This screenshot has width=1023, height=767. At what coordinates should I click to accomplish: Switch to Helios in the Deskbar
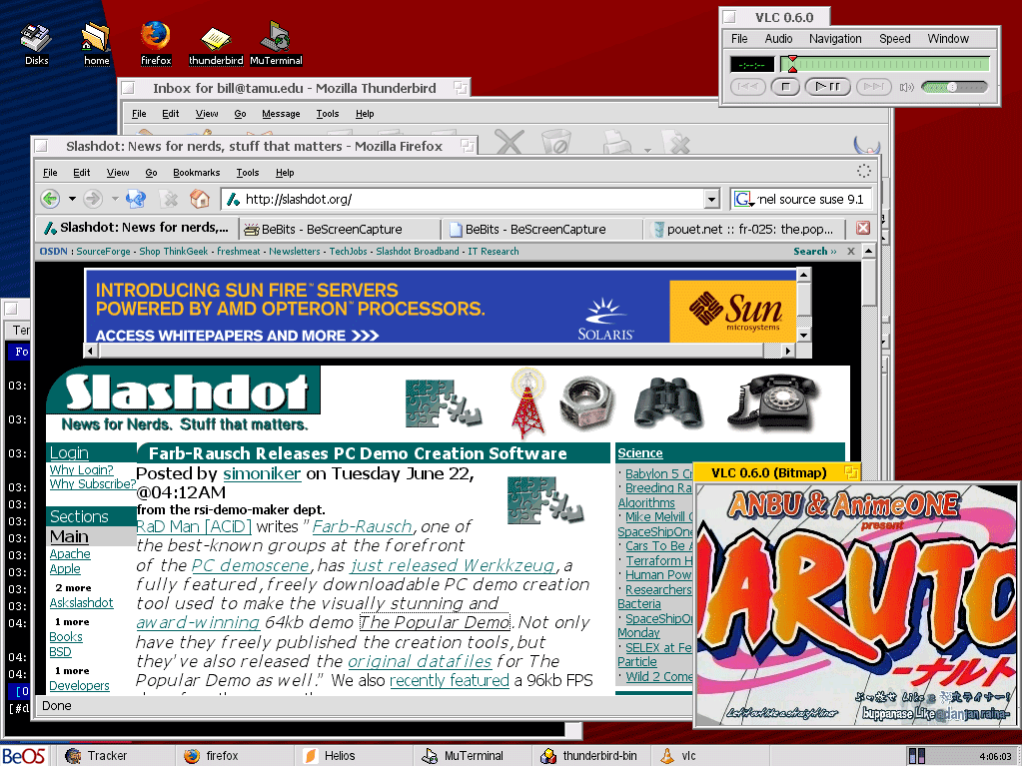pyautogui.click(x=354, y=755)
